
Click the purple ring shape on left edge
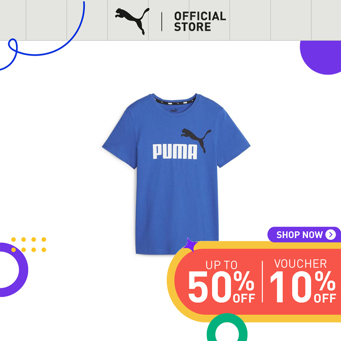point(14,270)
